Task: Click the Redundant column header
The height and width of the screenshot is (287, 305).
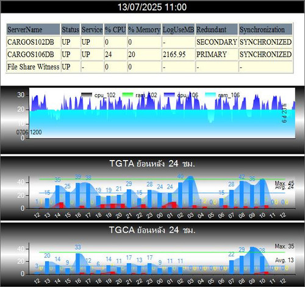Action: (x=217, y=29)
